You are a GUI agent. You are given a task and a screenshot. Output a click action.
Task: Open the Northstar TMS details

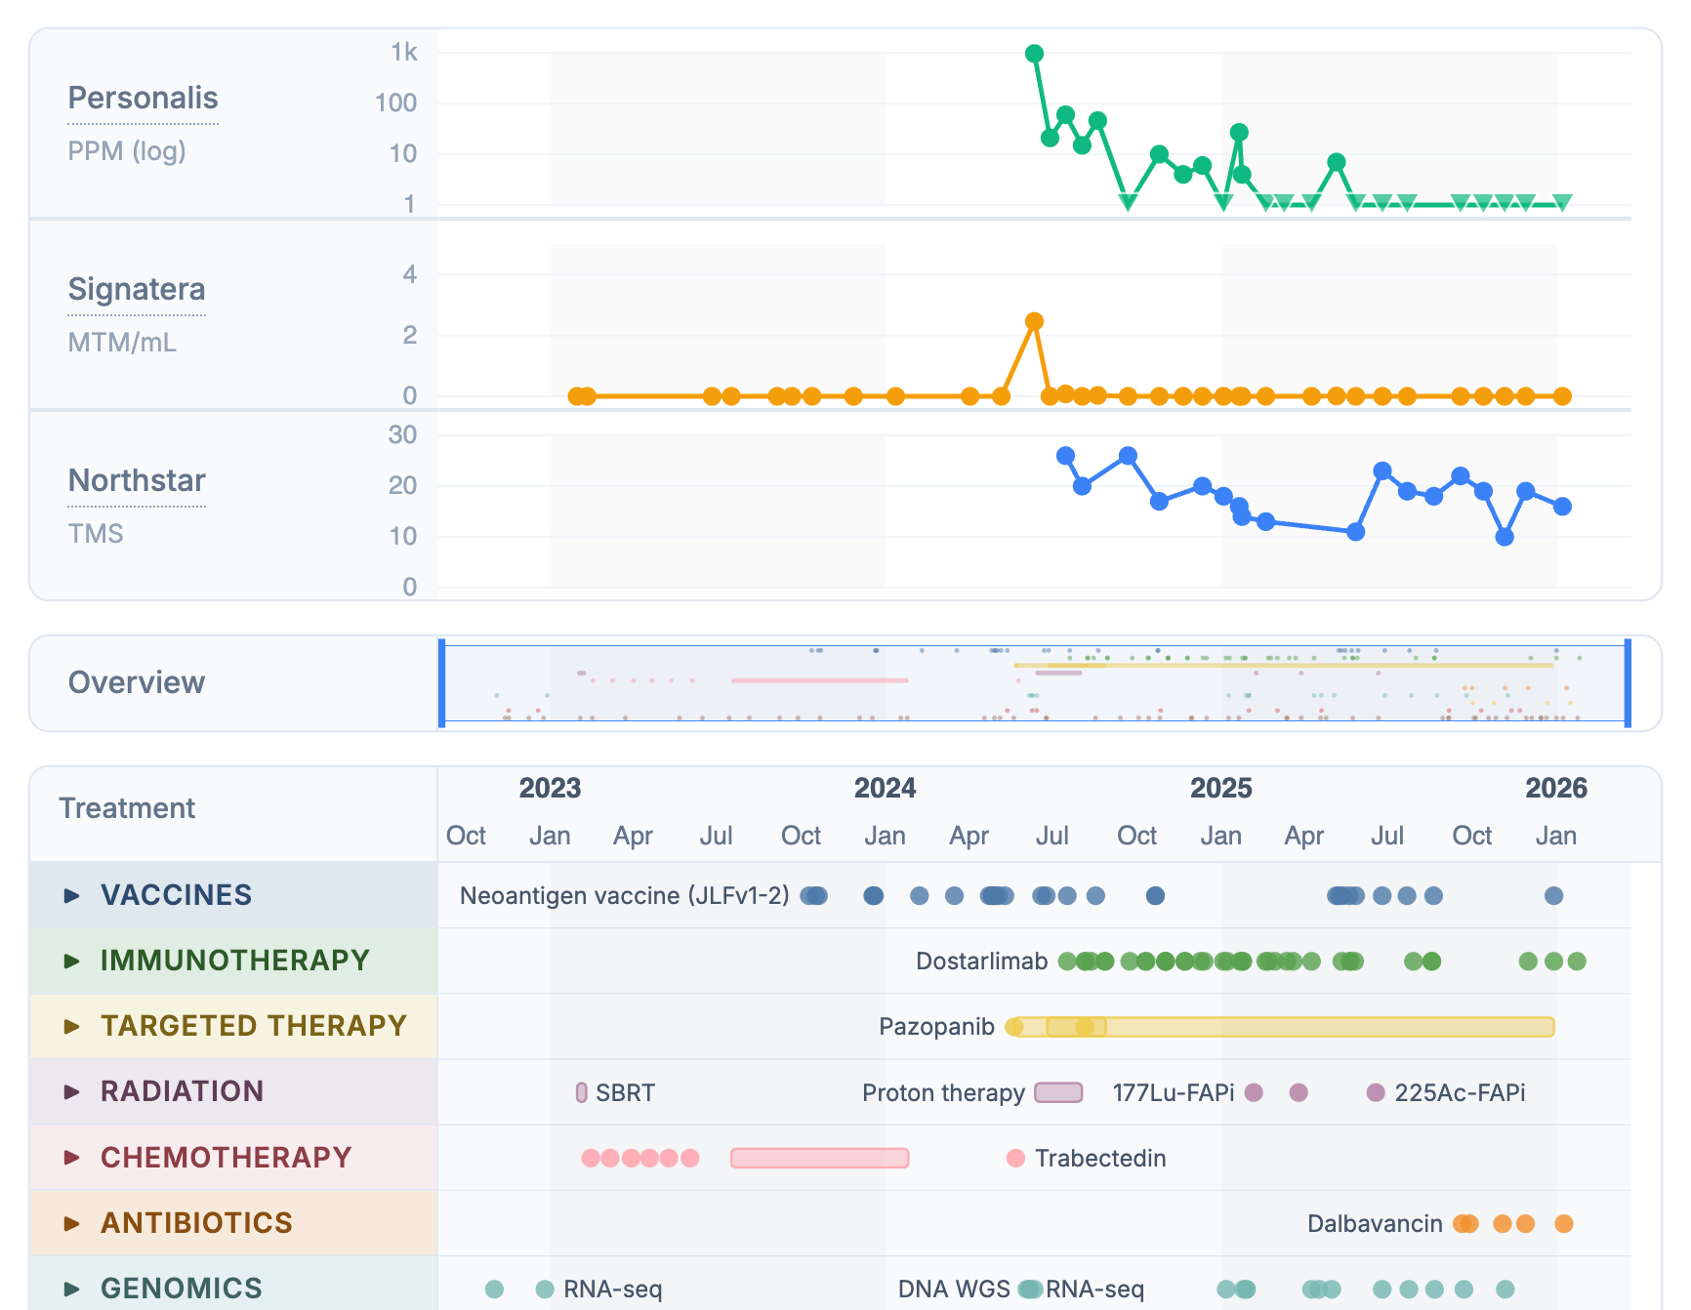(136, 480)
